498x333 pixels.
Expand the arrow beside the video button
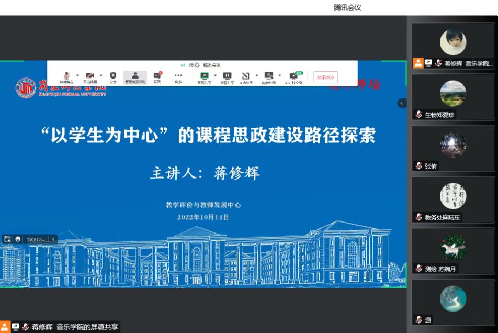coord(101,75)
